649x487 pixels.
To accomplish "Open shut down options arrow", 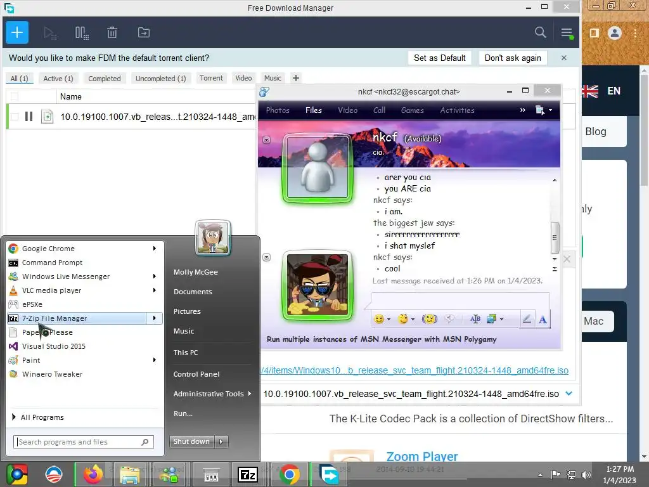I will 221,441.
